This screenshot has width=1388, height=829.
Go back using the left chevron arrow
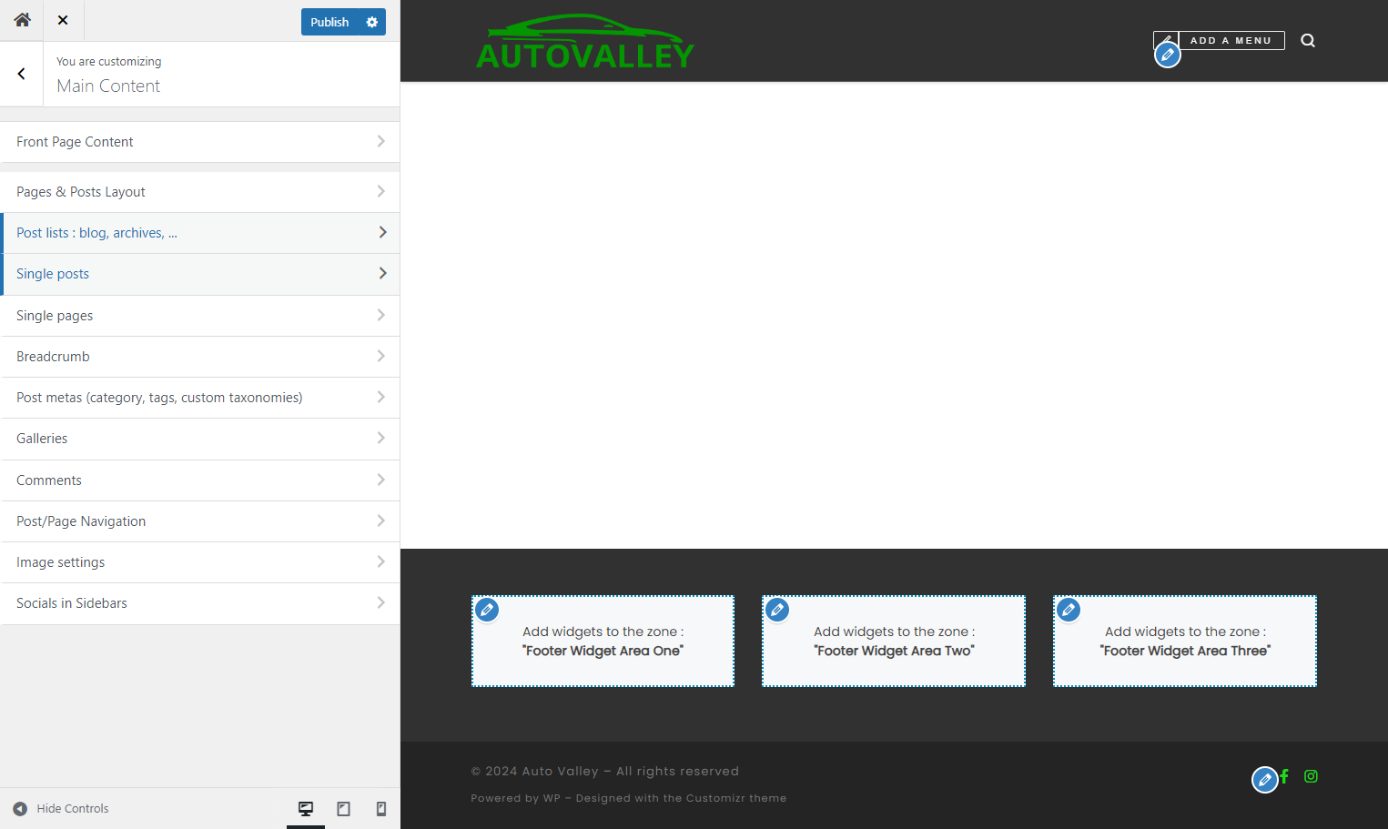pyautogui.click(x=21, y=74)
